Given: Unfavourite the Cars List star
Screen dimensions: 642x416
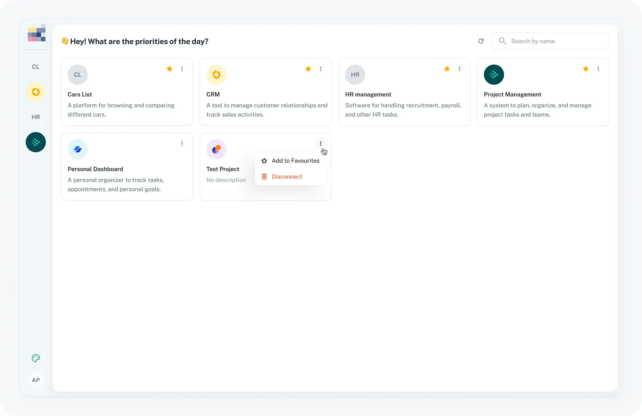Looking at the screenshot, I should point(169,69).
